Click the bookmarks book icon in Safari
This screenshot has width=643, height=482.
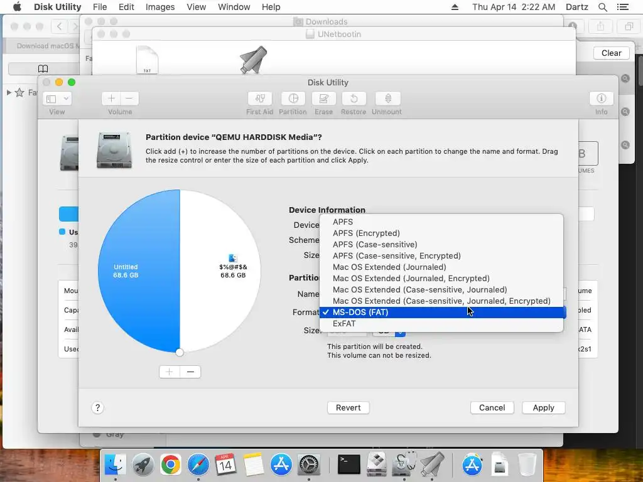(43, 68)
